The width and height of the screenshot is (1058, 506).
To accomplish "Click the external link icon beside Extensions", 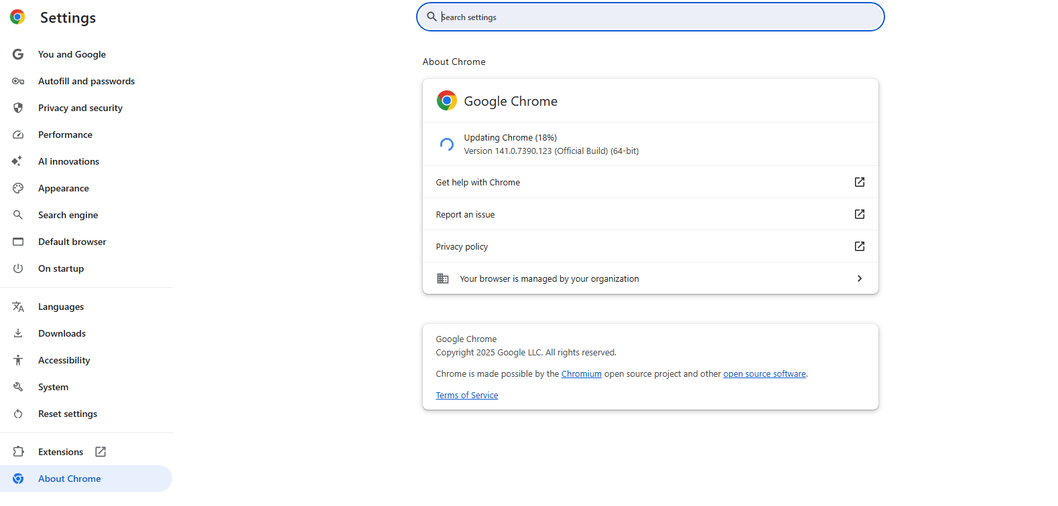I will point(101,452).
